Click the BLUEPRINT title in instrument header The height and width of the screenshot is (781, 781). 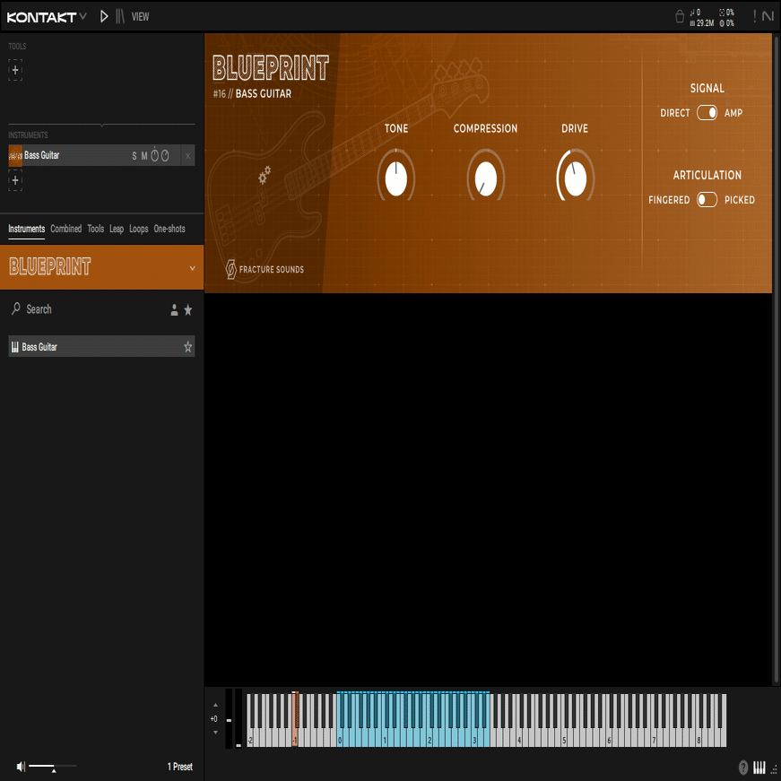[271, 68]
